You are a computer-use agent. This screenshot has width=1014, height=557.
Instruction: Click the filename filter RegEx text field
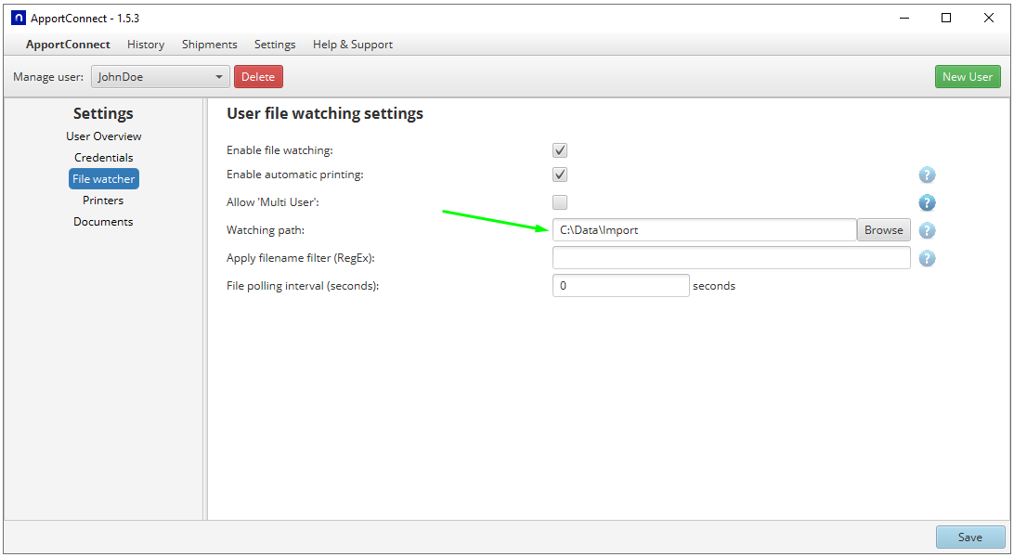731,258
